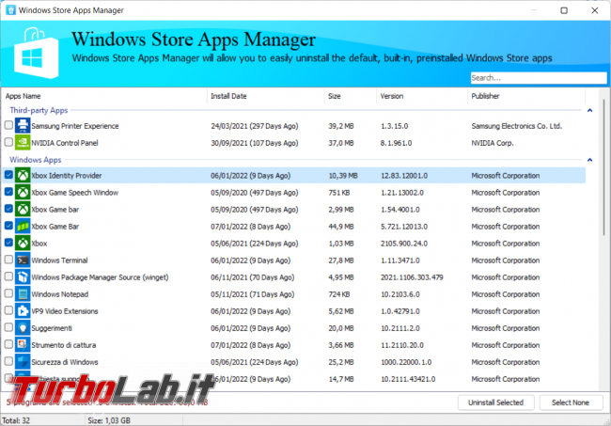Click the Windows Apps group label

35,160
